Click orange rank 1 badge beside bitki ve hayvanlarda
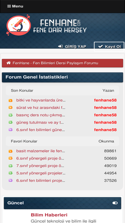 pyautogui.click(x=10, y=100)
